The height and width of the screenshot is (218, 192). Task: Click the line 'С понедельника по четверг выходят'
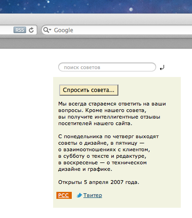pos(109,136)
